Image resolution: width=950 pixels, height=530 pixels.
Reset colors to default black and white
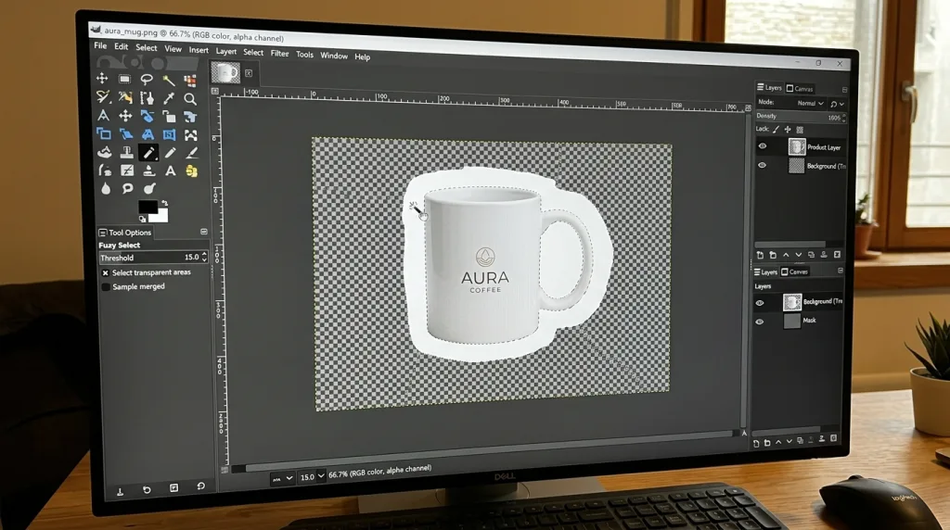(x=142, y=219)
